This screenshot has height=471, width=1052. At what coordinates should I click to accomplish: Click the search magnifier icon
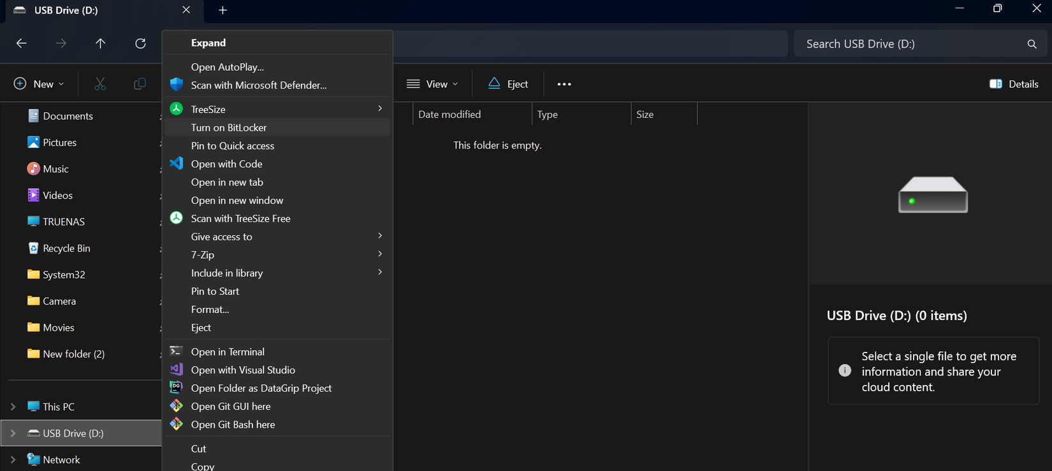click(1032, 44)
